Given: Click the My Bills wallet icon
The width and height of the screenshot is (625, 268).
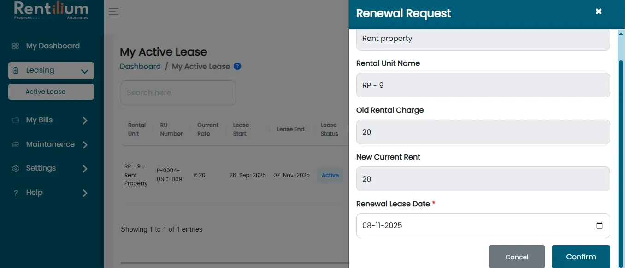Looking at the screenshot, I should 16,120.
